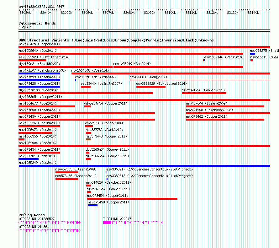Open nsv573462 (Cooper2011) variant
Screen dimensions: 279x248
pos(207,116)
